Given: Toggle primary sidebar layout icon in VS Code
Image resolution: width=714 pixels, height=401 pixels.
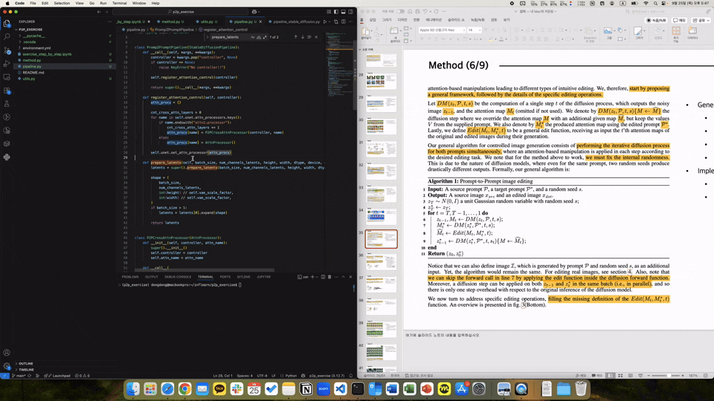Looking at the screenshot, I should [x=336, y=12].
